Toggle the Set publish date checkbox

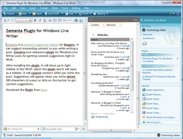coord(44,129)
